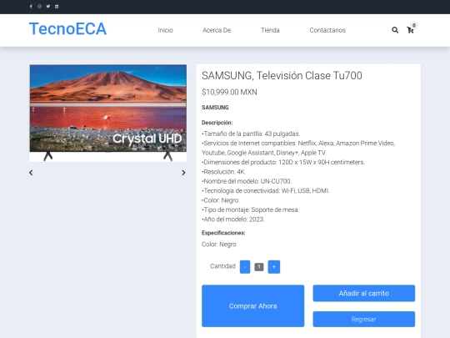This screenshot has width=450, height=338.
Task: Open Tienda menu item
Action: (270, 30)
